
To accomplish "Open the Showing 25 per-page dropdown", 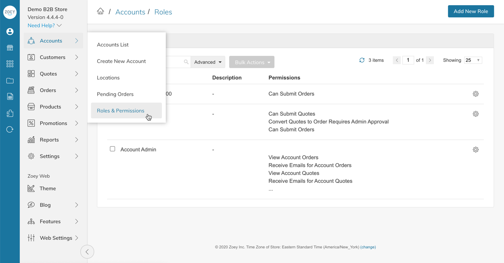I will (473, 60).
